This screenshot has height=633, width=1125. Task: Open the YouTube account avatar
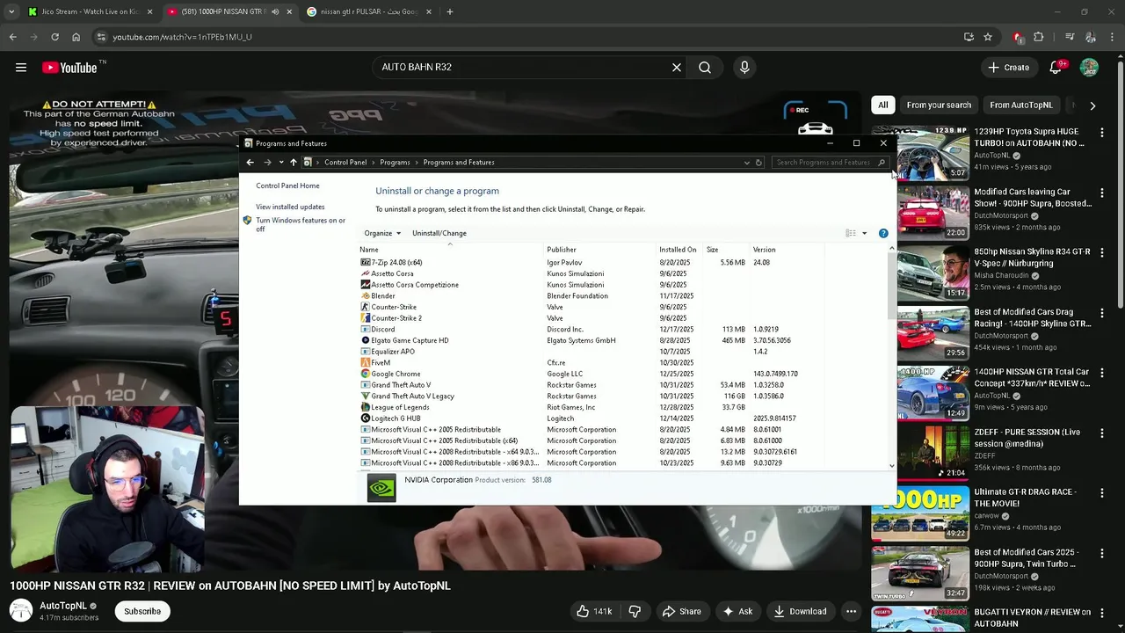pyautogui.click(x=1089, y=68)
